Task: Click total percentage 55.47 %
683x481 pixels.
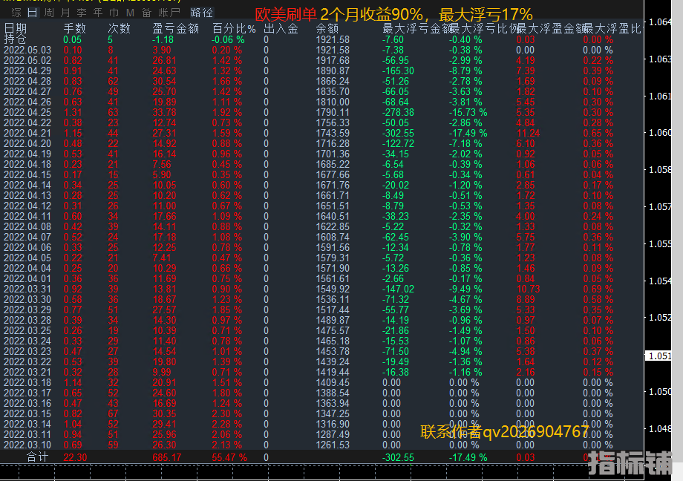Action: 229,457
